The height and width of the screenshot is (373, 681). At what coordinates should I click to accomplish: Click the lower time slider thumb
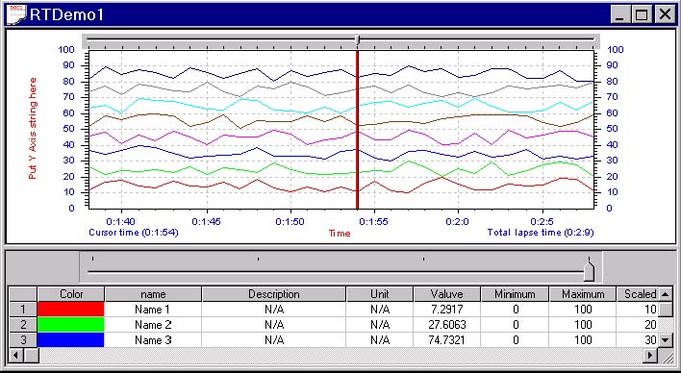589,271
